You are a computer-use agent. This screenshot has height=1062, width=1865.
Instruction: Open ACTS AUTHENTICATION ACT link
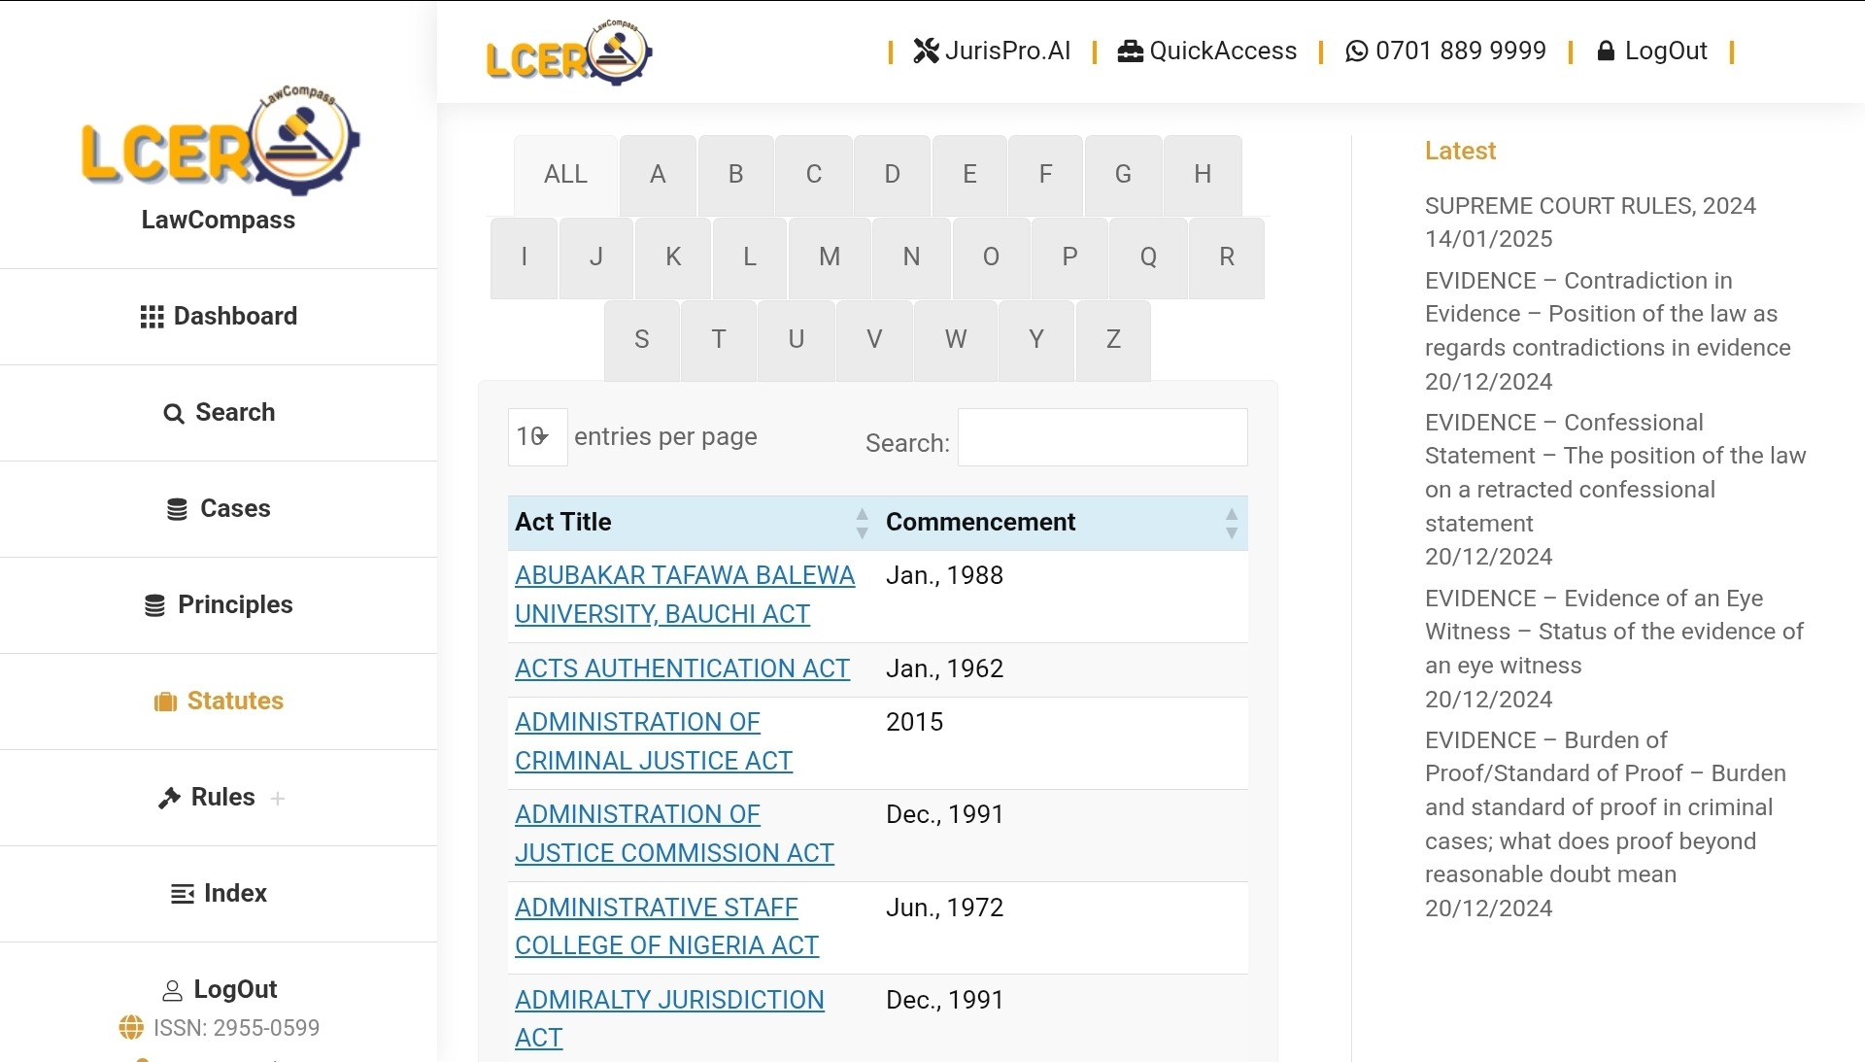click(x=682, y=668)
